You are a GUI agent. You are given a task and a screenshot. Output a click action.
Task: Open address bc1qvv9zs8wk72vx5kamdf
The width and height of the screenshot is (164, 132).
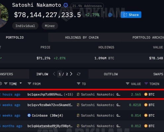pos(50,105)
